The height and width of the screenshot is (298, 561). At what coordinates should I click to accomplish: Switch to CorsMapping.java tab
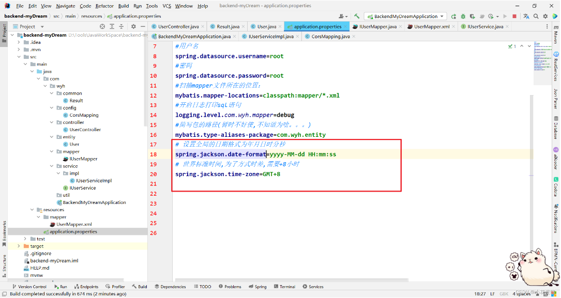(x=330, y=37)
